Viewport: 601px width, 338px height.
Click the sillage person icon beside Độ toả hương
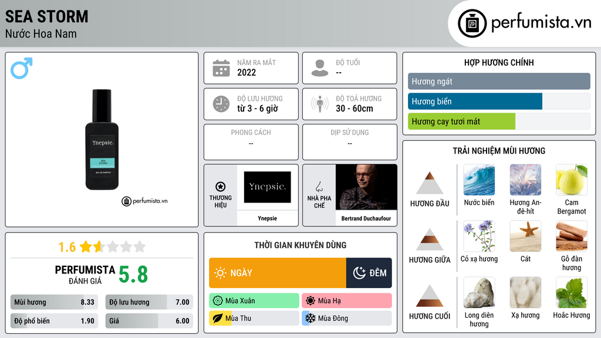(320, 104)
